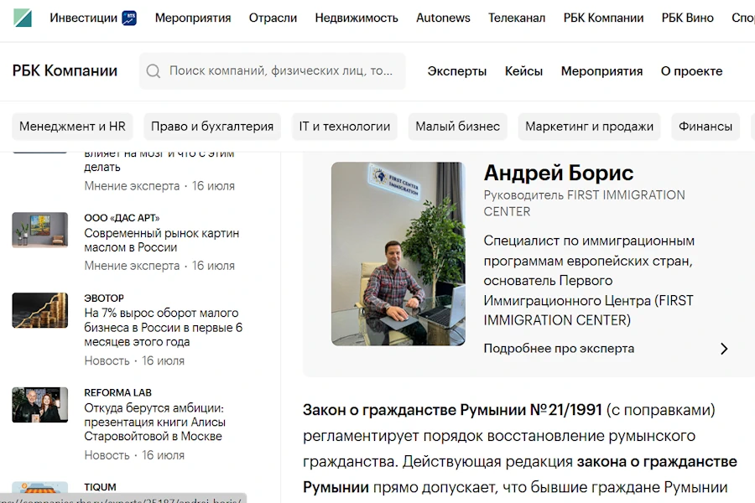Open the REFORMA LAB photo thumbnail
This screenshot has width=755, height=503.
[40, 405]
